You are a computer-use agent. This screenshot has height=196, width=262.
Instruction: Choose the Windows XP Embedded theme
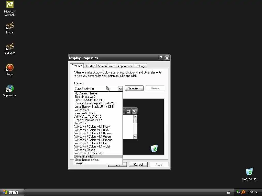98,153
